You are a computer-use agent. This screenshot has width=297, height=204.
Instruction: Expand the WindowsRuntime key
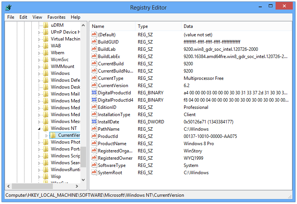click(x=39, y=170)
